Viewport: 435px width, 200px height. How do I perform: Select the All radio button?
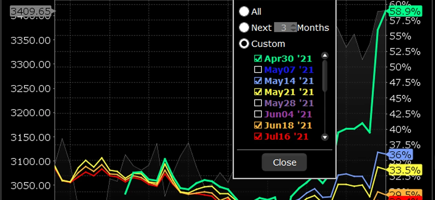point(244,12)
